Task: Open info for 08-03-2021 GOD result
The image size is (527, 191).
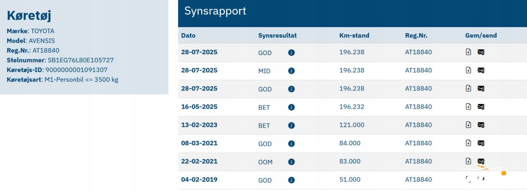Action: [291, 144]
